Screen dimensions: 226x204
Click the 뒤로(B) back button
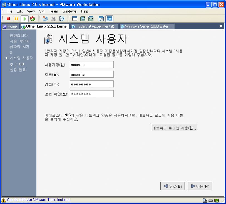click(172, 186)
